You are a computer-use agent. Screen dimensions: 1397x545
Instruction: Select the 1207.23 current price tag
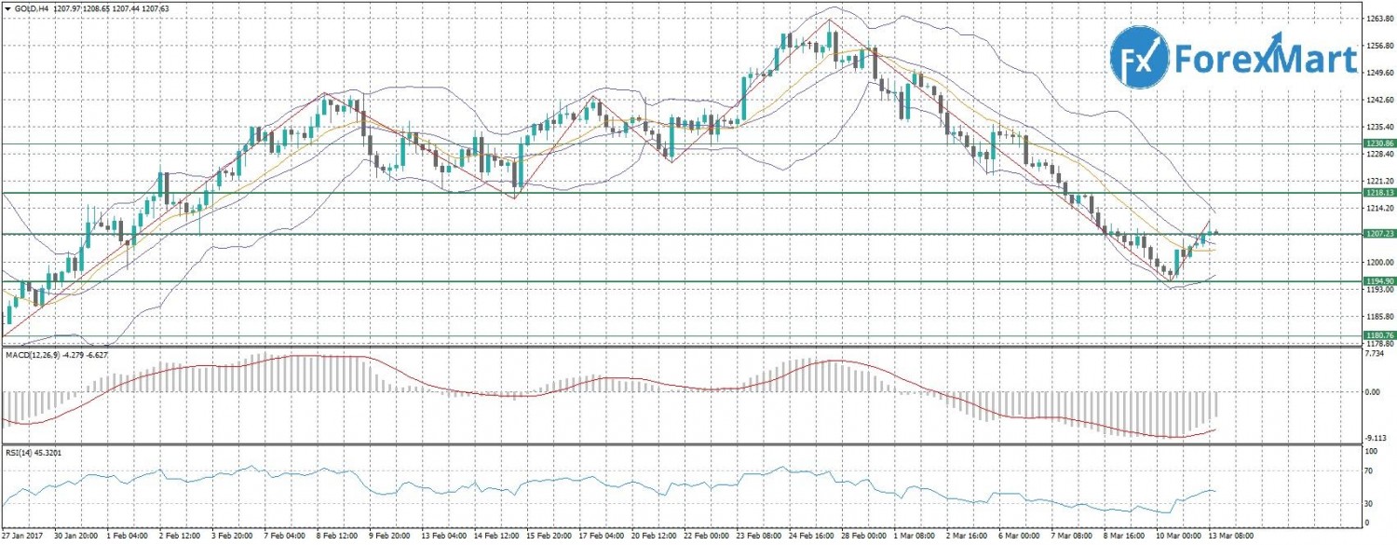point(1378,234)
